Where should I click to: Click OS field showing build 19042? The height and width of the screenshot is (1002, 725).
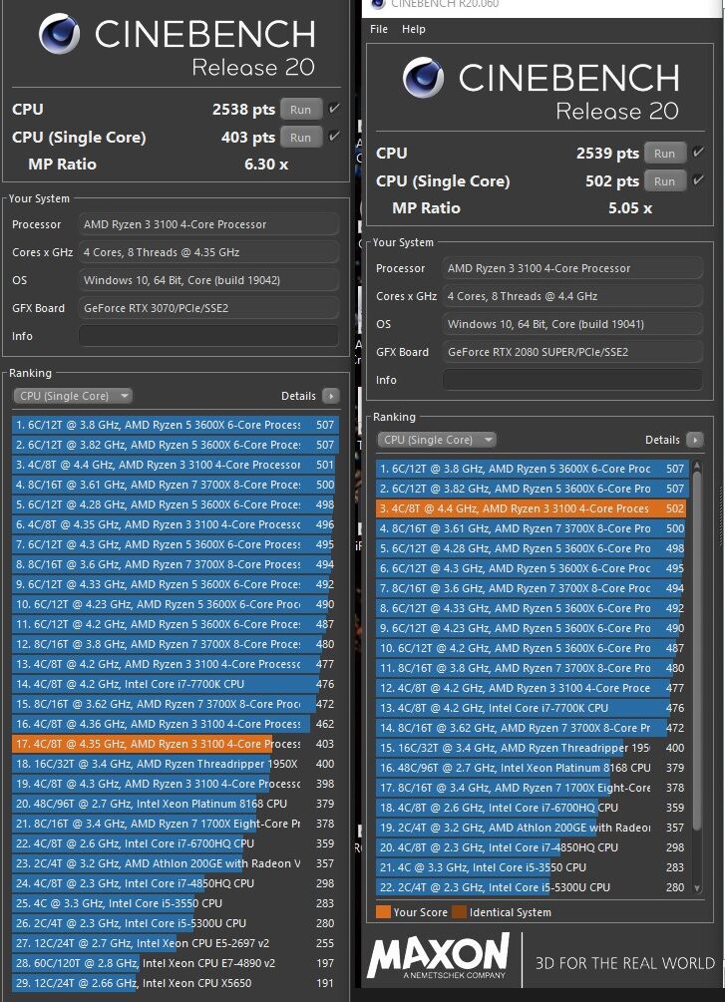click(x=208, y=280)
